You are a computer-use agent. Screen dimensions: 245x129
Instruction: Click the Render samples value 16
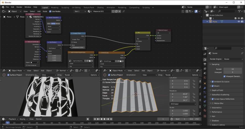pos(232,69)
